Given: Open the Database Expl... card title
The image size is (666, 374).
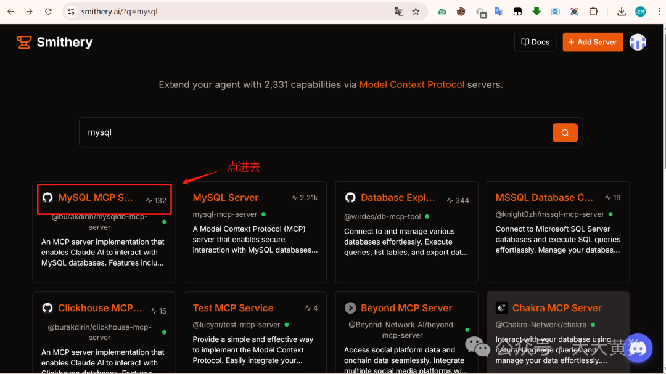Looking at the screenshot, I should (x=398, y=197).
